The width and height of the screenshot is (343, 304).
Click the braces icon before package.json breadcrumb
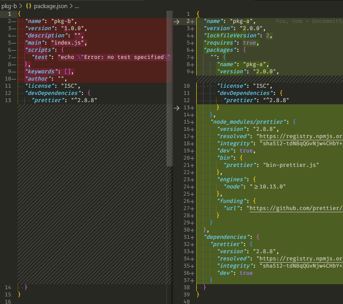(x=28, y=6)
